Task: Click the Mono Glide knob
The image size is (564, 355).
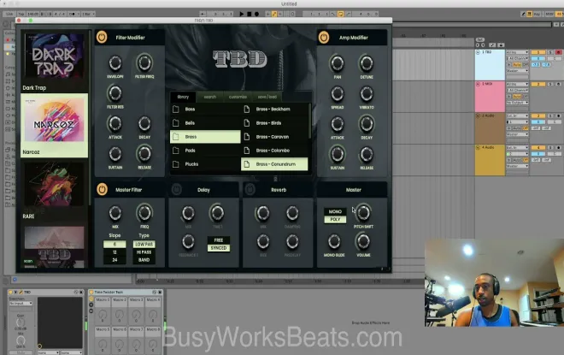Action: [x=334, y=241]
